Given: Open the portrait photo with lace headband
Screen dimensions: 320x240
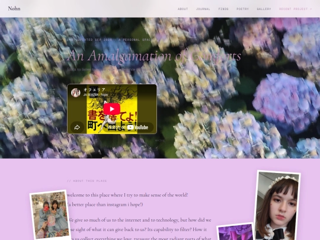Looking at the screenshot, I should tap(277, 205).
